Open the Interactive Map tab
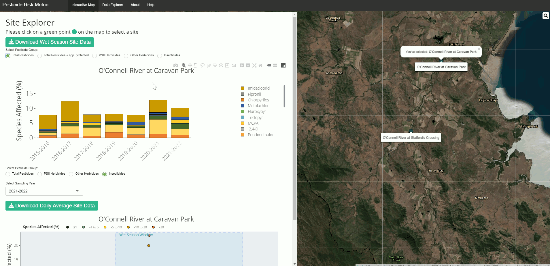 (x=83, y=5)
